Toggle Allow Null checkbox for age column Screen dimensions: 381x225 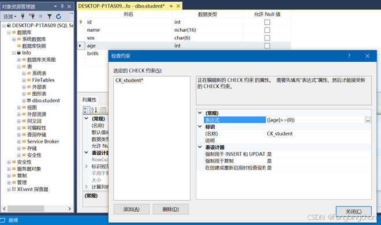point(267,46)
